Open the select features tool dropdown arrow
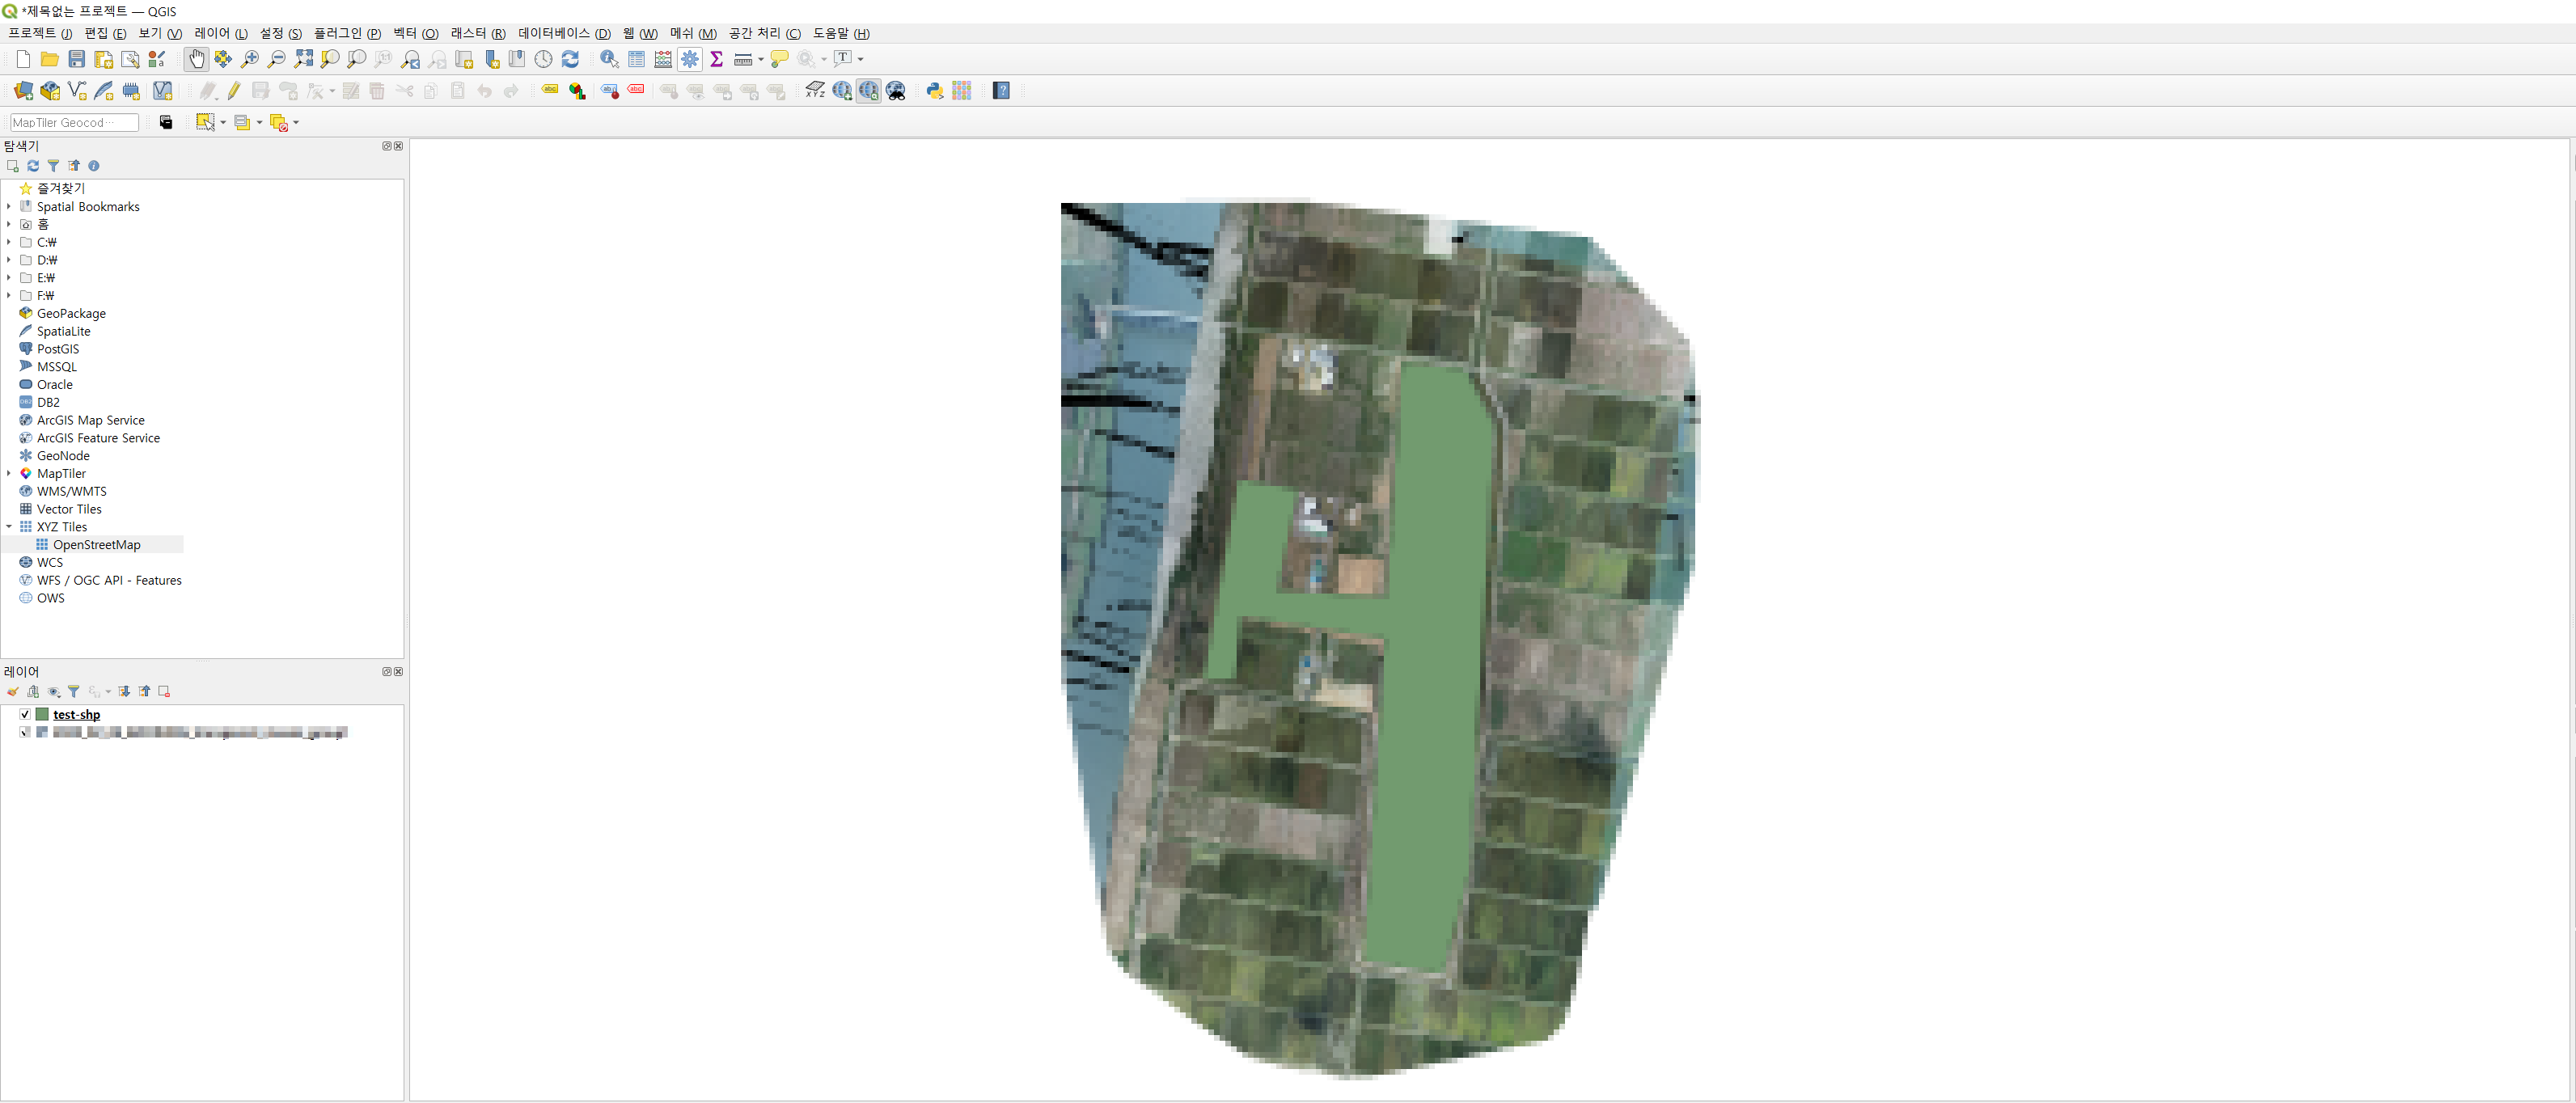Viewport: 2576px width, 1103px height. coord(223,123)
